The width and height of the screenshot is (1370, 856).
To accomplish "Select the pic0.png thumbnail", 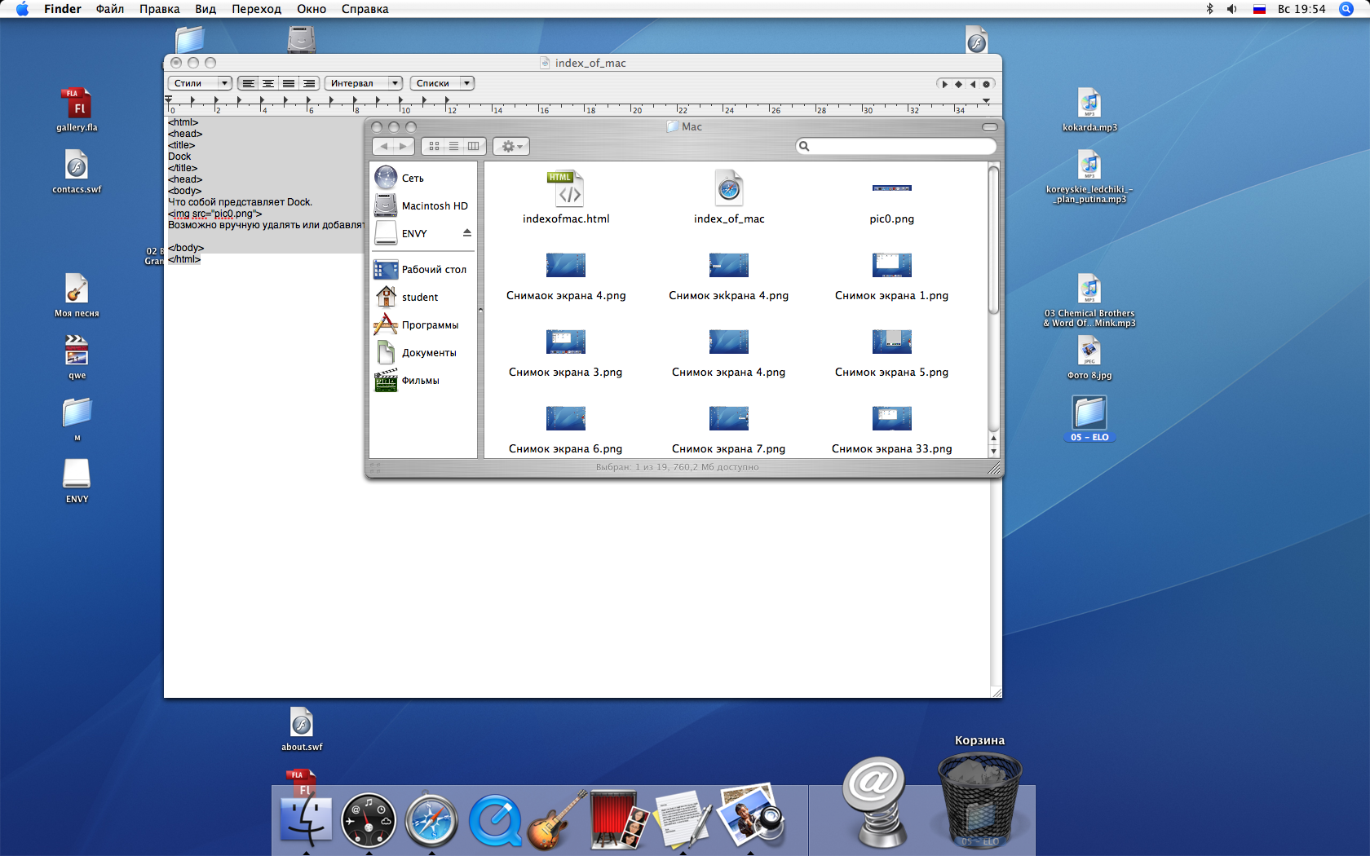I will 892,188.
